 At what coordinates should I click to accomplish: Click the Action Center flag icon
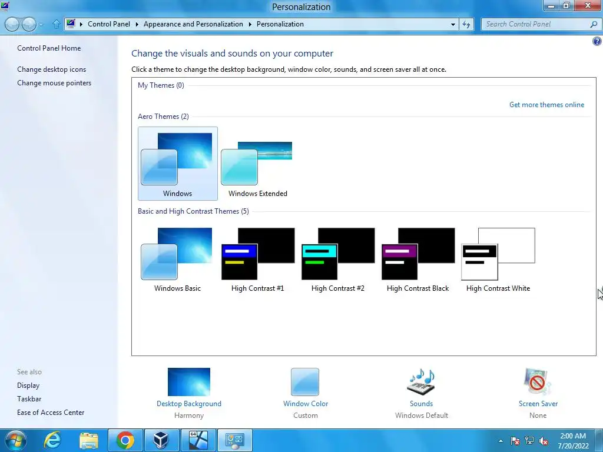tap(515, 440)
